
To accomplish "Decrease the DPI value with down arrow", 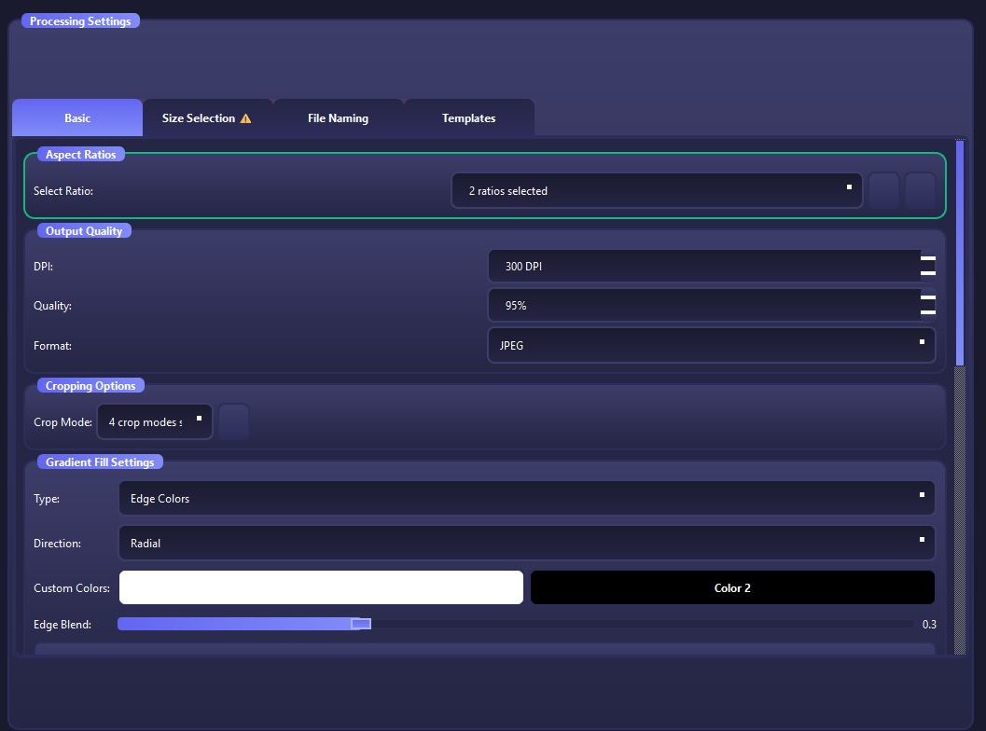I will point(928,272).
